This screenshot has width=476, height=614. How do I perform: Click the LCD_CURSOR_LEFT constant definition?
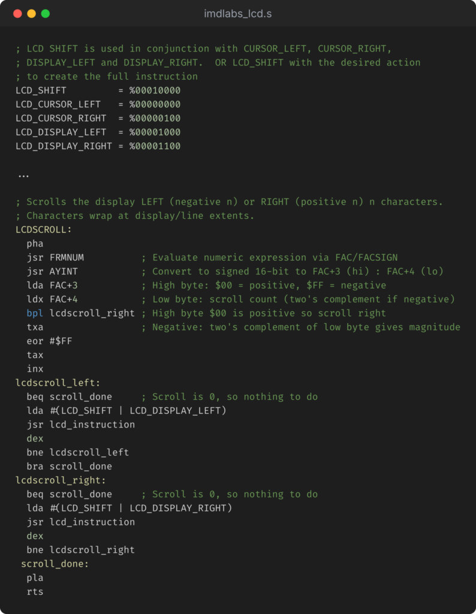pyautogui.click(x=98, y=104)
